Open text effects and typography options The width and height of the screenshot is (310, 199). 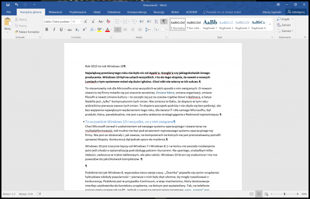[x=92, y=30]
